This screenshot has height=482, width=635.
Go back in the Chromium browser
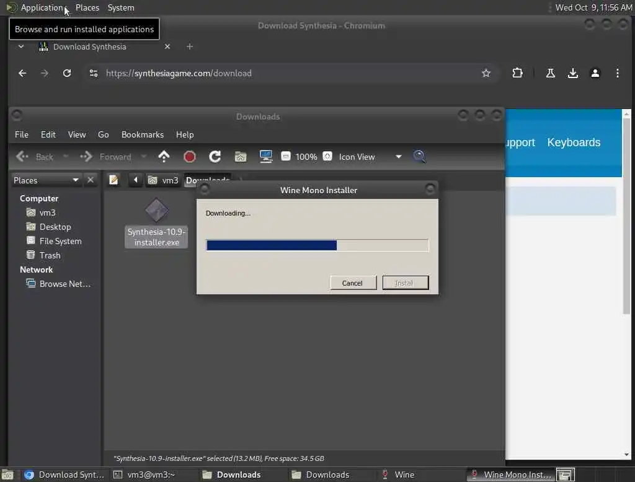(x=22, y=73)
